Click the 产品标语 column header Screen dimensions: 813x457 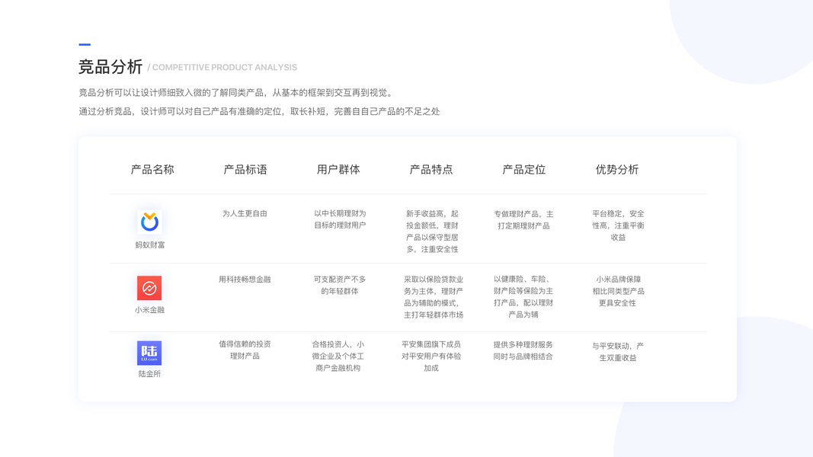(x=245, y=169)
